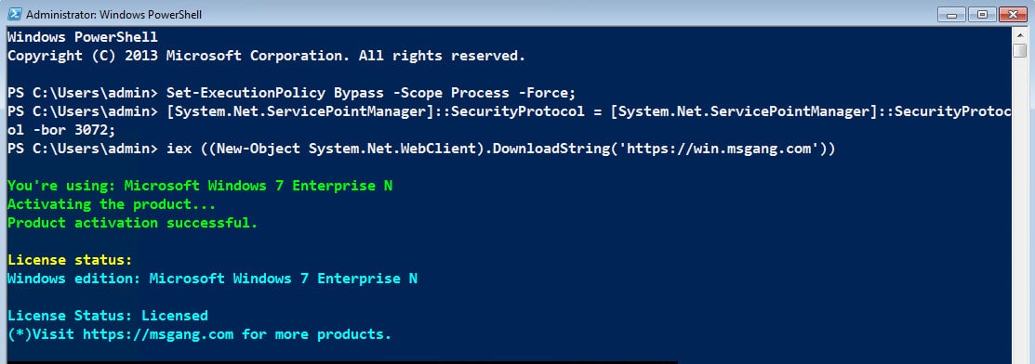Maximize the Administrator PowerShell window

click(982, 15)
